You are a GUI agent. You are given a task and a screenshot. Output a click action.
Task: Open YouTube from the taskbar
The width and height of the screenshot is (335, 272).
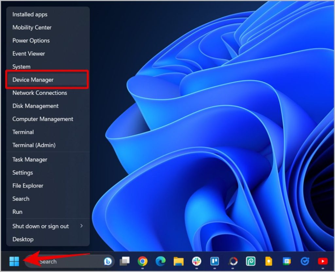tap(323, 261)
